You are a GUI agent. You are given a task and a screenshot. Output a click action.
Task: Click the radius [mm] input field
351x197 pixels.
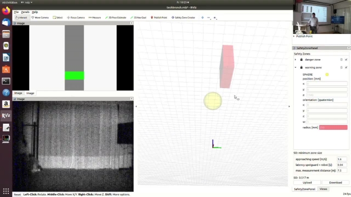(x=333, y=127)
